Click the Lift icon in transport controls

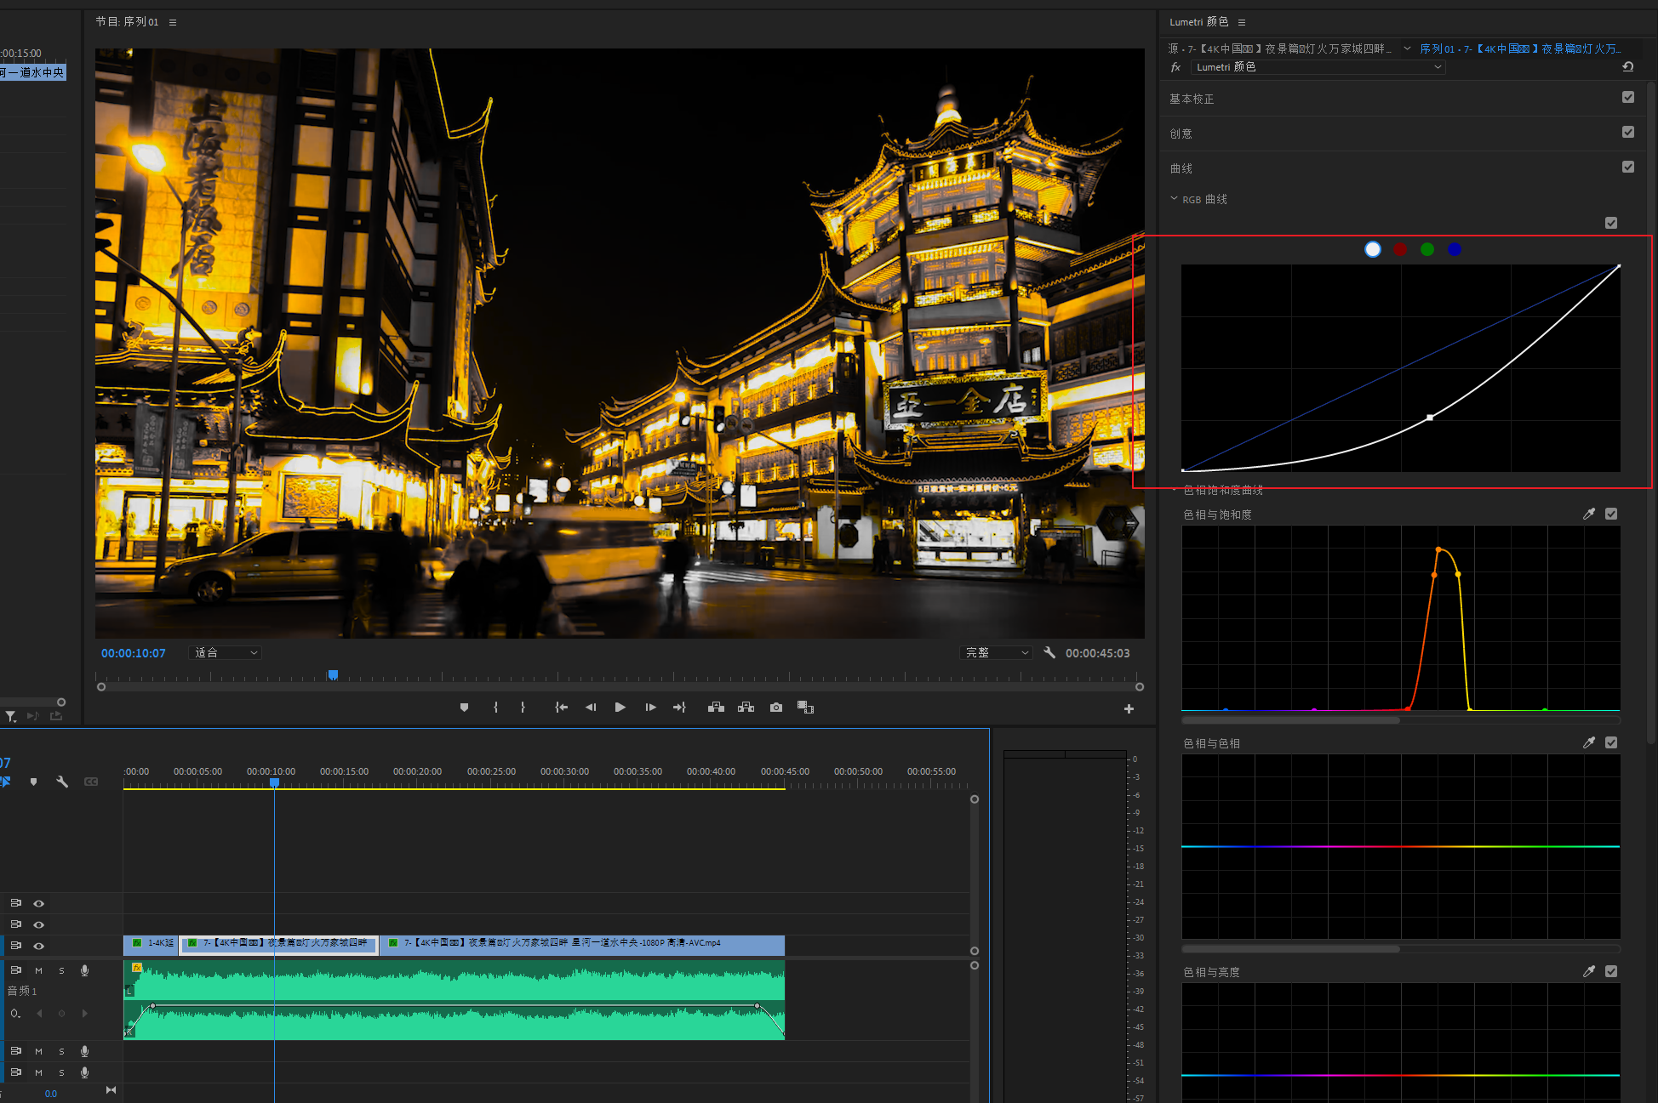tap(716, 708)
